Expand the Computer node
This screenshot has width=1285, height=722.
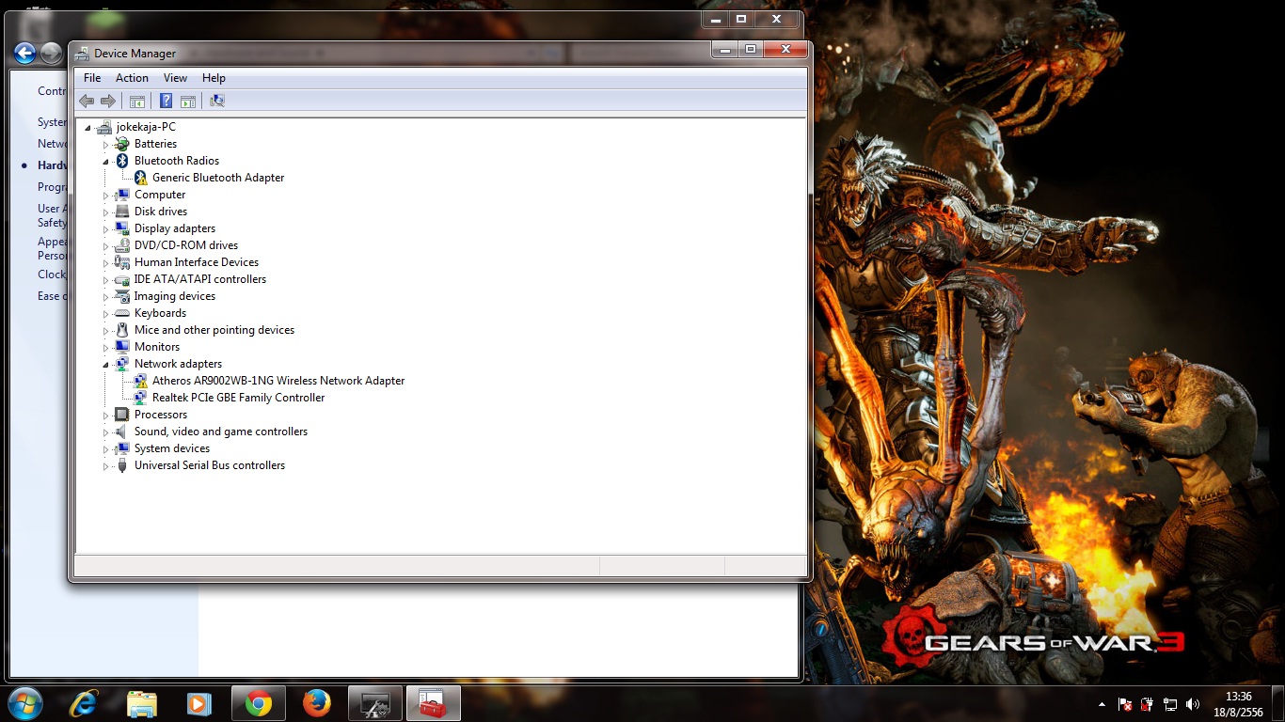click(106, 196)
